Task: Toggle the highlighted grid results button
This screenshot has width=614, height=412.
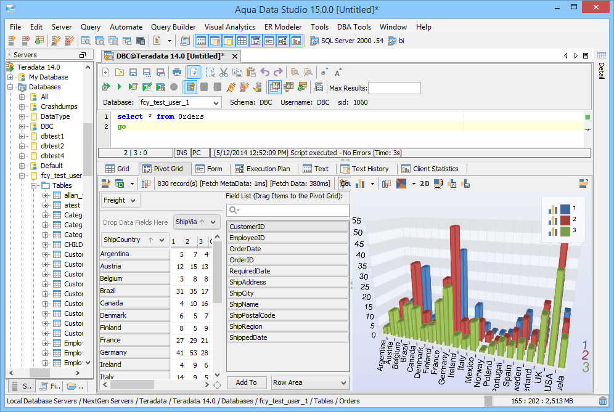Action: pyautogui.click(x=274, y=87)
